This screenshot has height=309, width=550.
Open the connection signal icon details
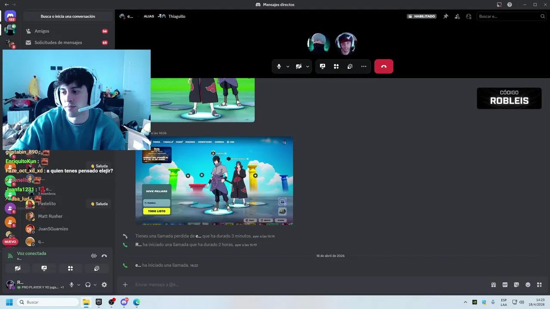(x=10, y=256)
